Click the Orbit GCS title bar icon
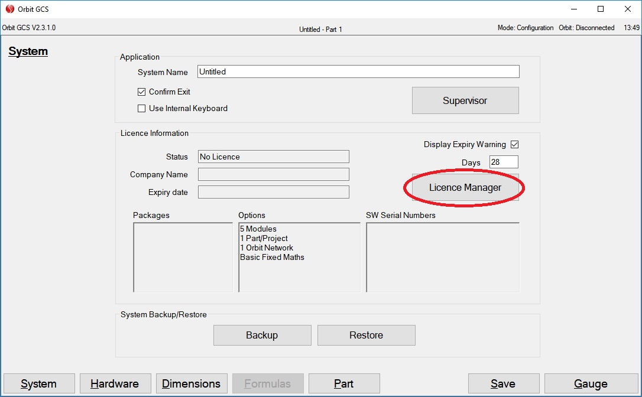 tap(9, 9)
